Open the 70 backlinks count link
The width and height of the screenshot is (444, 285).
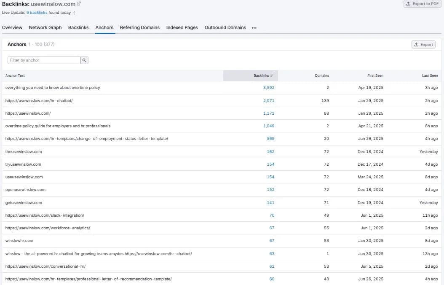(x=272, y=215)
